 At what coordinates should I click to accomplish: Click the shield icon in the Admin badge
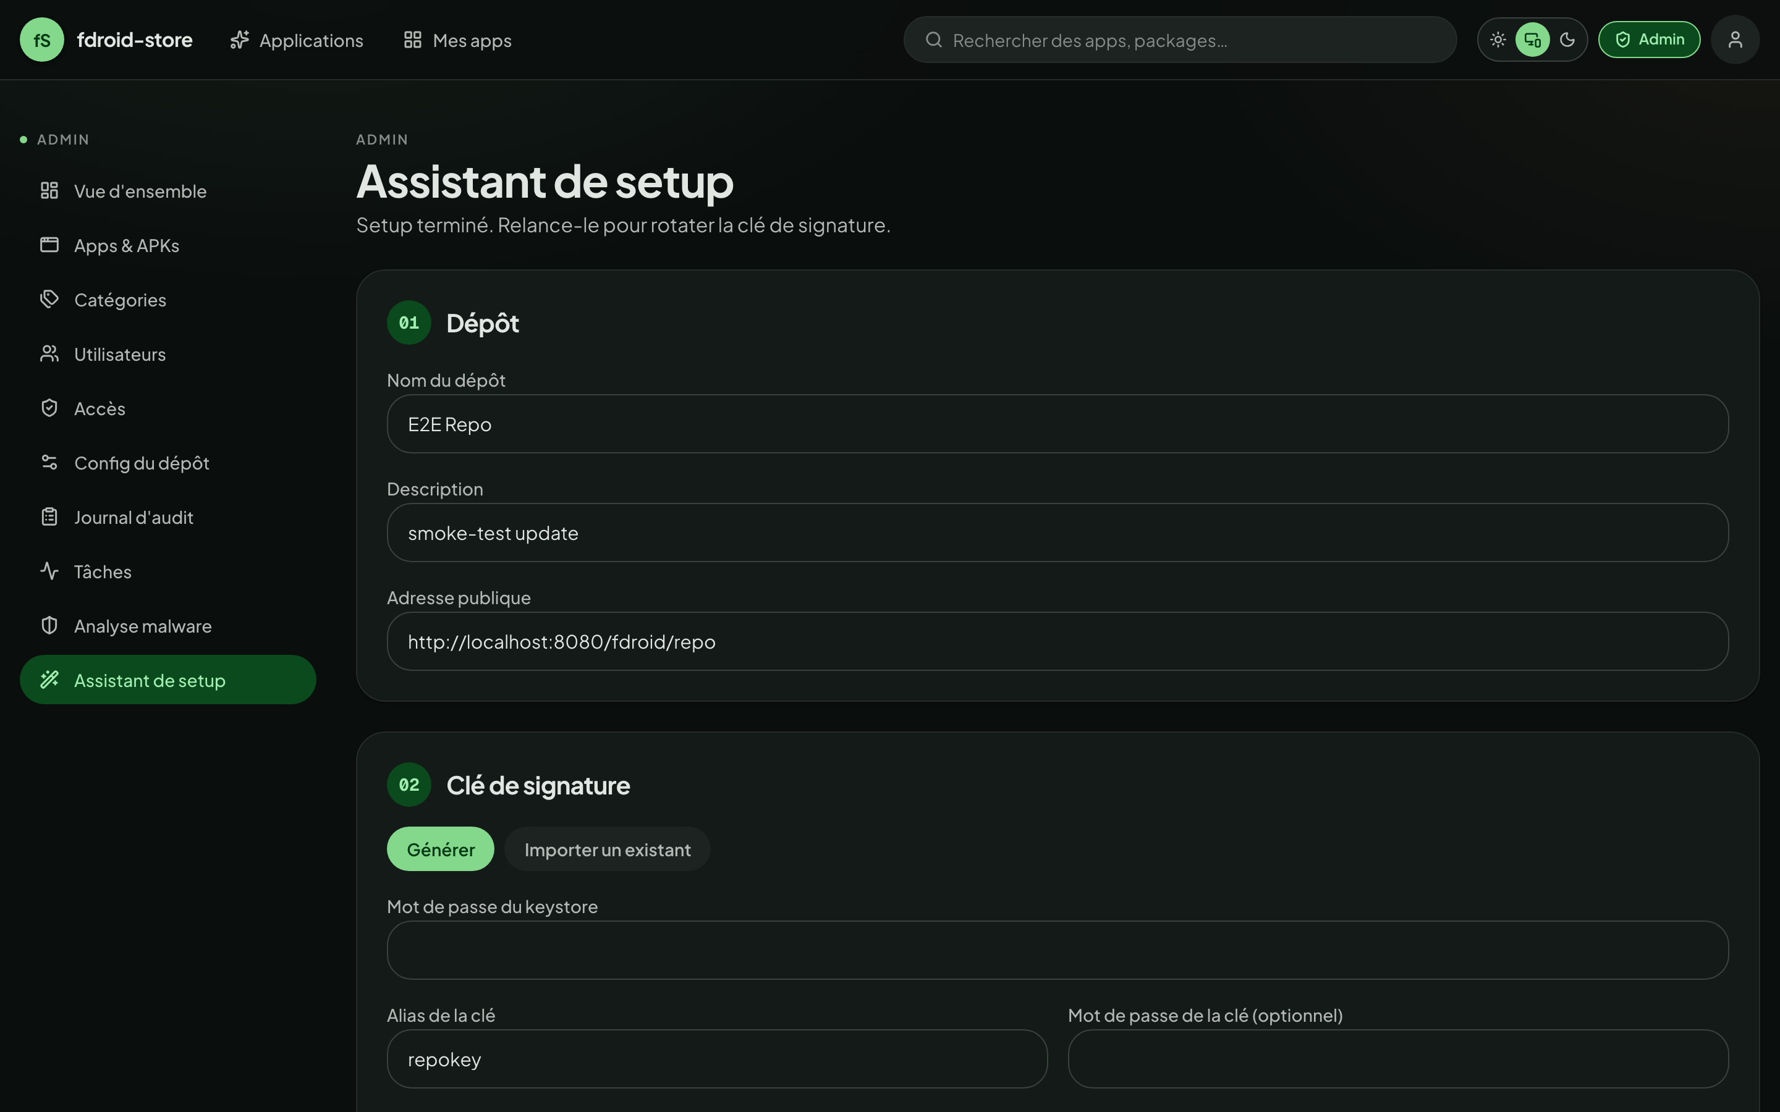coord(1622,40)
